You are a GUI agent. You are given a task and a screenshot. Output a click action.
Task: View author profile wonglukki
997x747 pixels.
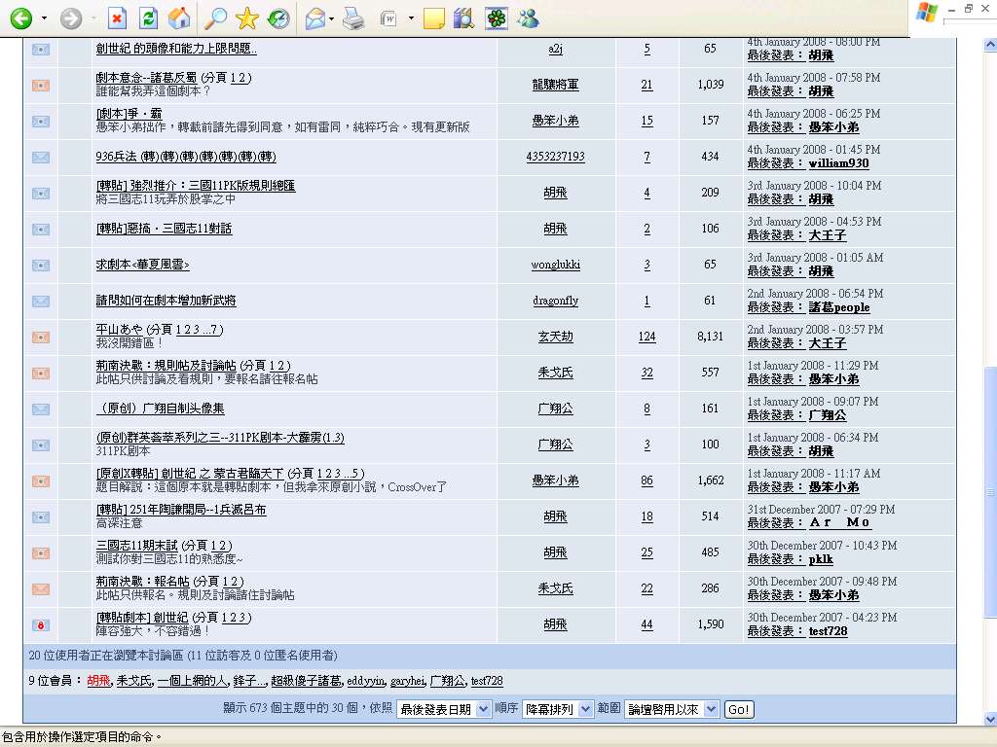[x=556, y=265]
